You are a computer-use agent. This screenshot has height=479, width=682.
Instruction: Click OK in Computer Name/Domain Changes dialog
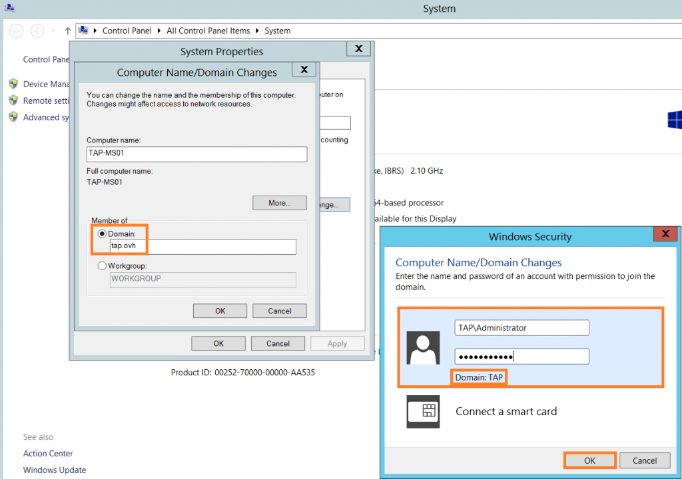(x=220, y=311)
